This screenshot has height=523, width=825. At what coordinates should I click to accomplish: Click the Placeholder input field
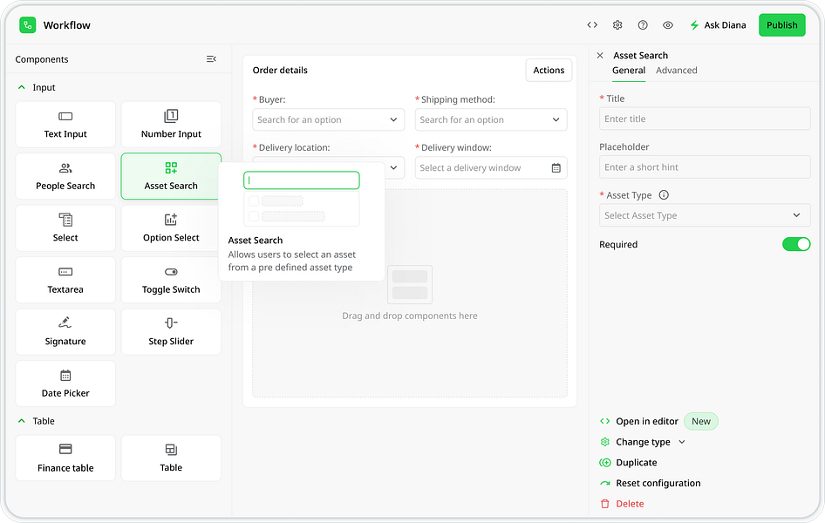pos(705,167)
